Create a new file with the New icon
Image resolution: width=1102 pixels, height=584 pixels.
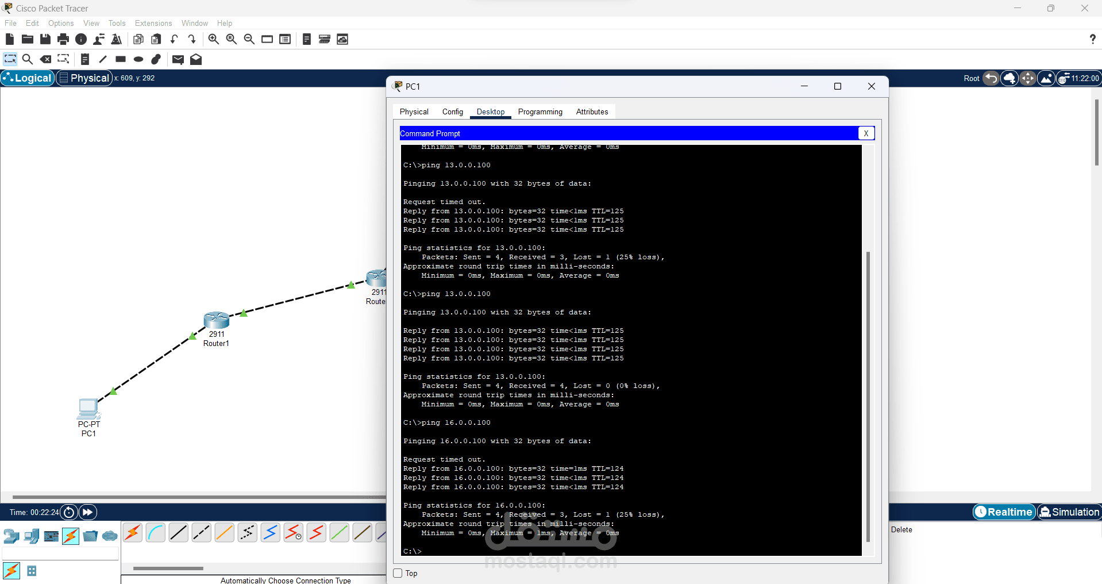[9, 39]
